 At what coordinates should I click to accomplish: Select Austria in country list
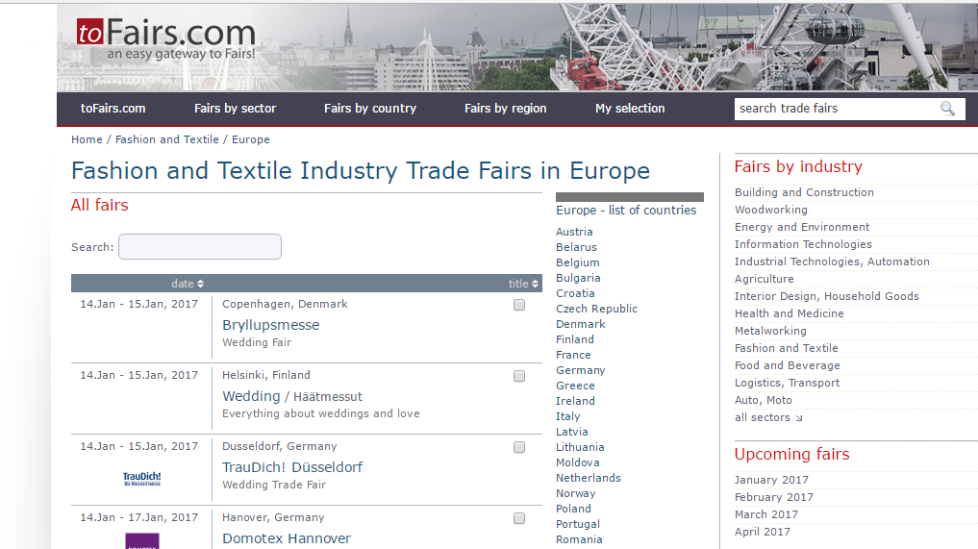pyautogui.click(x=574, y=232)
